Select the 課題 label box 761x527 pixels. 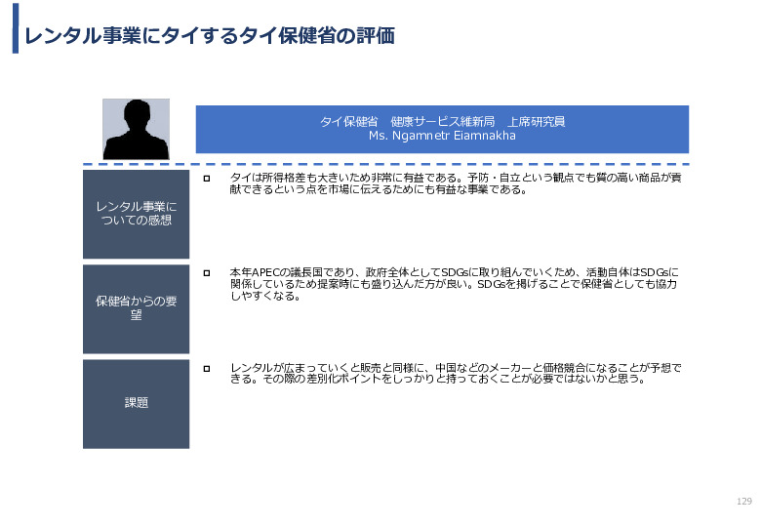[136, 404]
